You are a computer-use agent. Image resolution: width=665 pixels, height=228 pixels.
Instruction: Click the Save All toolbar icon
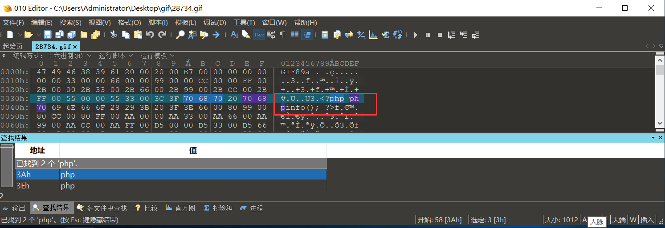(71, 35)
